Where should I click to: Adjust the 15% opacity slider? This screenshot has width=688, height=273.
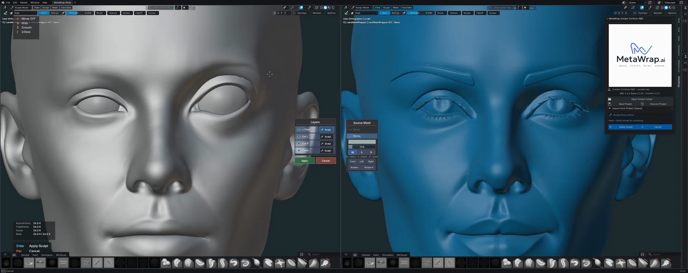(362, 147)
